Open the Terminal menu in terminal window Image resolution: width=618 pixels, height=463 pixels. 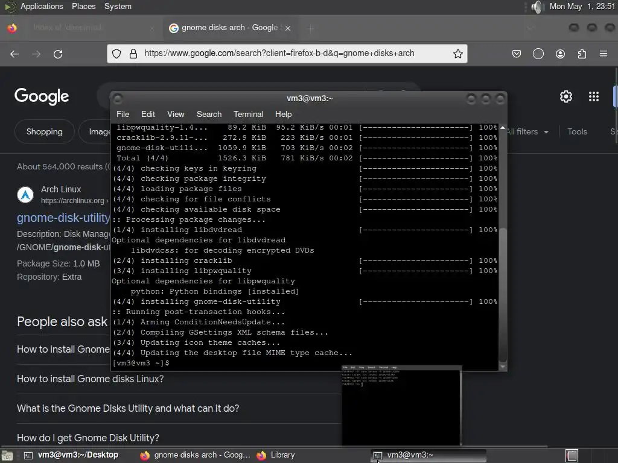pos(248,114)
